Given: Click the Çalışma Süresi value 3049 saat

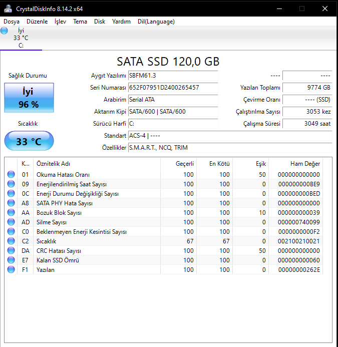Looking at the screenshot, I should tap(307, 124).
